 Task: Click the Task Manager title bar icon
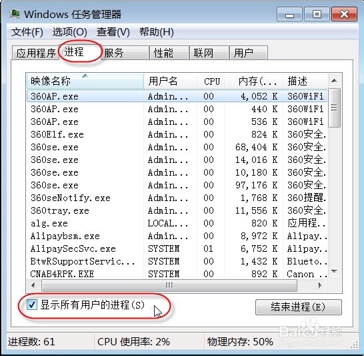tap(15, 14)
